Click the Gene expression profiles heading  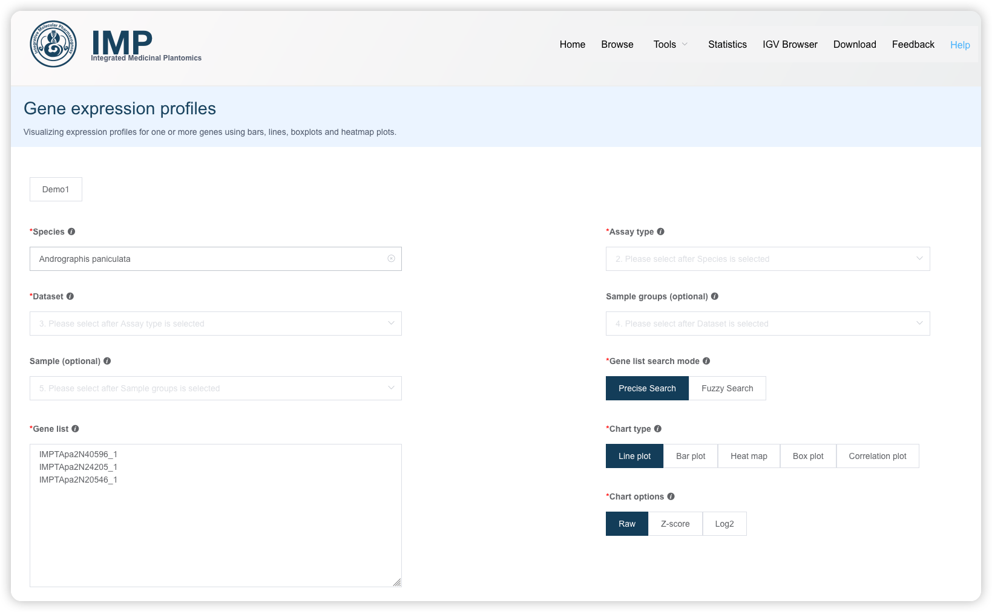point(120,108)
